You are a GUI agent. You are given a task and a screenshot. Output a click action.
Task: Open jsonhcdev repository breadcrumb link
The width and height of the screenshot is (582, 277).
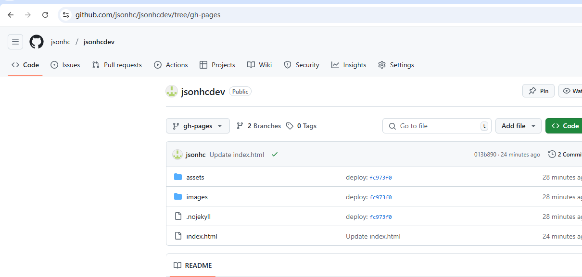click(99, 42)
